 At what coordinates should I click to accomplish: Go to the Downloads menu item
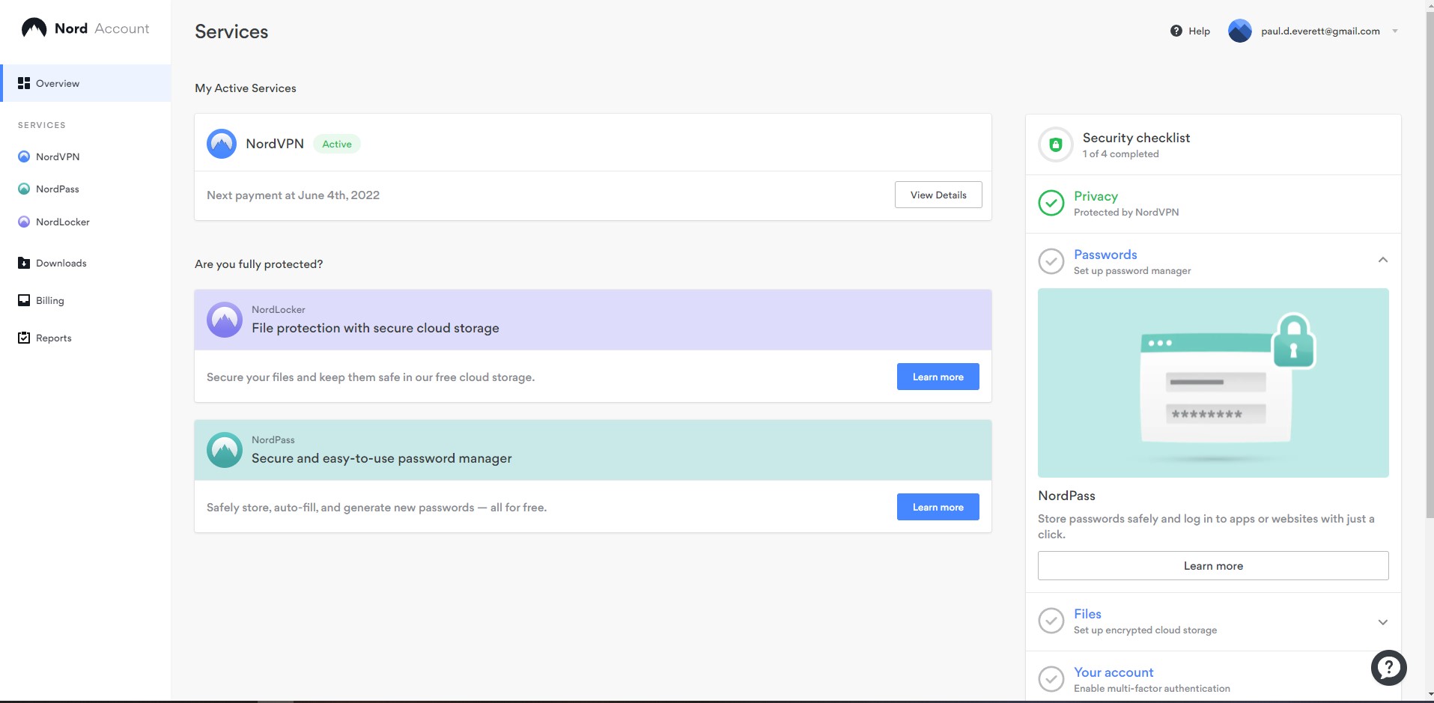(61, 263)
